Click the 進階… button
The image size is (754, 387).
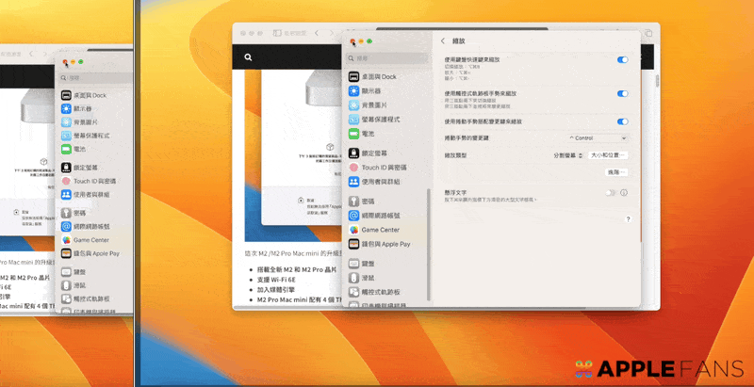[x=616, y=172]
